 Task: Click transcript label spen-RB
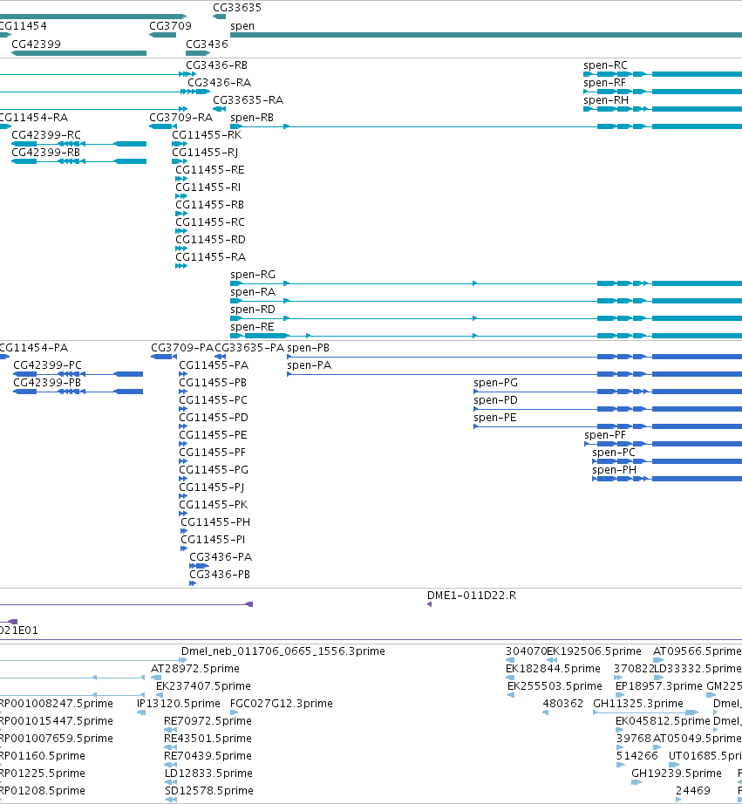(x=252, y=118)
